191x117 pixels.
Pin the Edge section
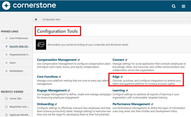tap(121, 77)
